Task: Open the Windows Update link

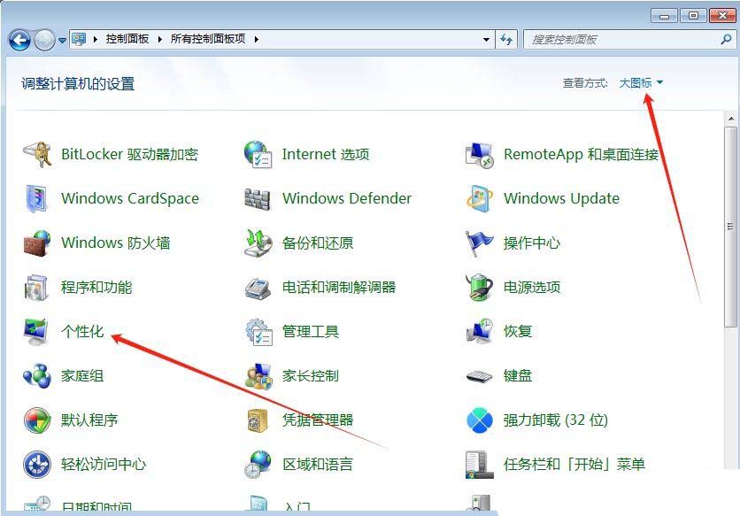Action: point(561,199)
